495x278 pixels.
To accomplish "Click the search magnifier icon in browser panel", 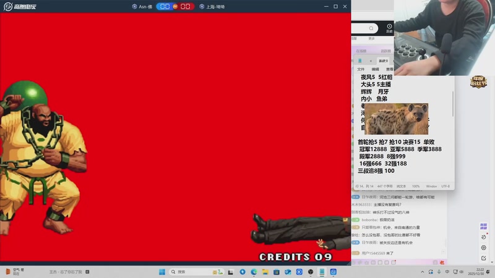I will tap(371, 28).
